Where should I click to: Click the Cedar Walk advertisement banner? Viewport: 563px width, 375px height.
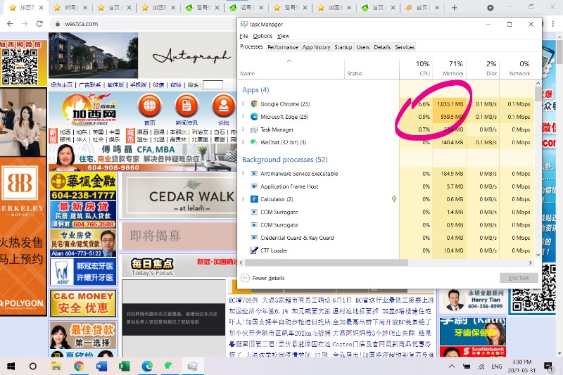tap(179, 196)
